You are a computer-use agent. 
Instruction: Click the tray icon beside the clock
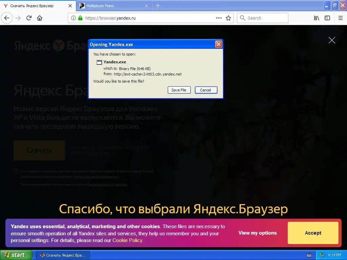pyautogui.click(x=322, y=255)
